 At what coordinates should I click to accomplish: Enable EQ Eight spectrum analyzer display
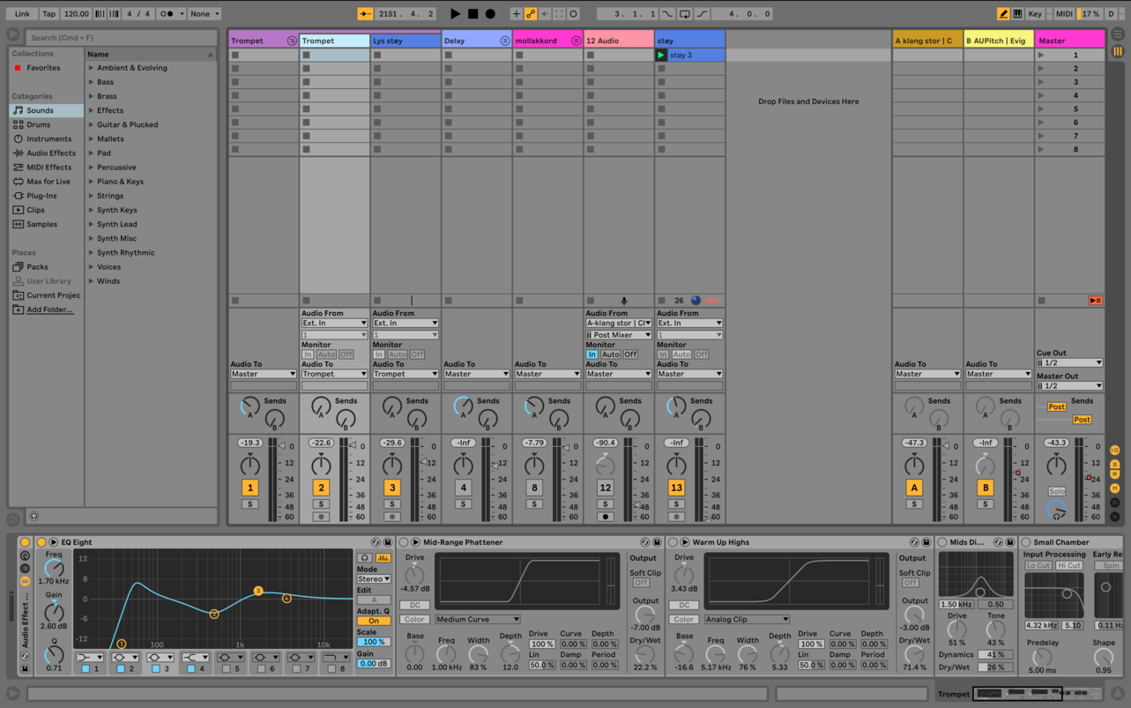pos(383,558)
